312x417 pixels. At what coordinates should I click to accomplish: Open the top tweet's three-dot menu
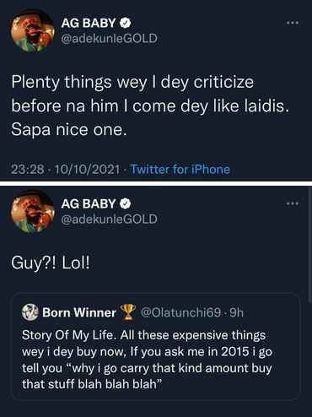(x=293, y=24)
